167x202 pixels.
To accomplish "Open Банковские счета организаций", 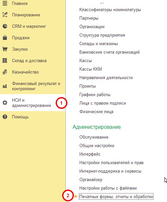I will pos(109,52).
